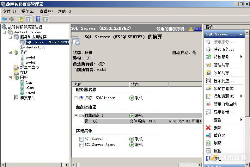Click the Status column header
This screenshot has width=250, height=167.
(149, 84)
